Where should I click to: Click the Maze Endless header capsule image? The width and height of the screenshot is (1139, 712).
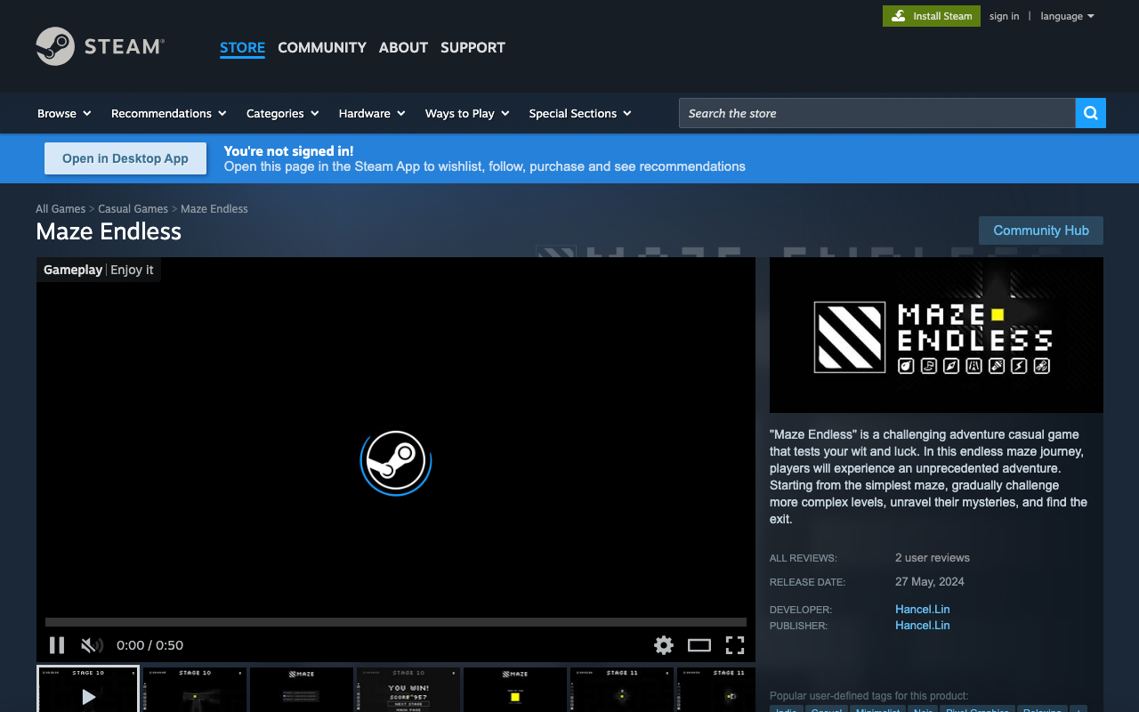(936, 336)
